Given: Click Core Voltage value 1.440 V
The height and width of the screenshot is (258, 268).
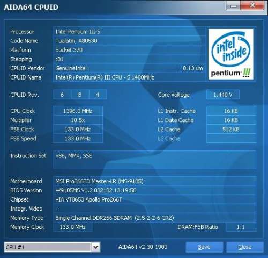Looking at the screenshot, I should pos(223,95).
